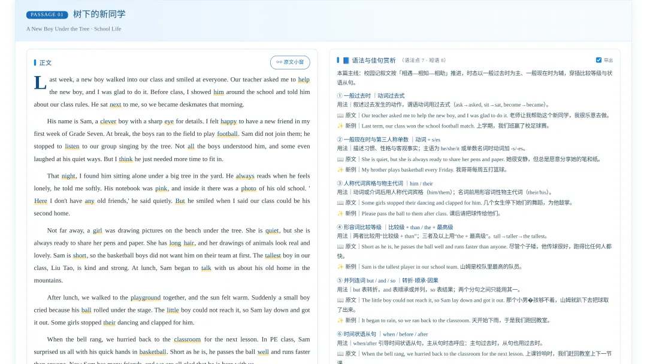Click the highlighted word 'classroom' in the passage
The width and height of the screenshot is (647, 364).
click(x=188, y=339)
